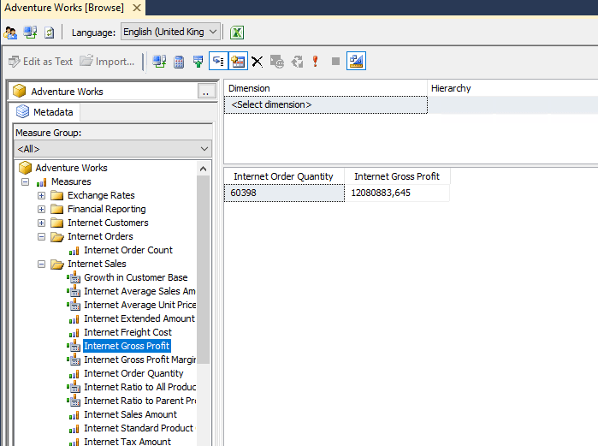Click the red Execute Query icon
This screenshot has width=598, height=446.
pyautogui.click(x=316, y=62)
